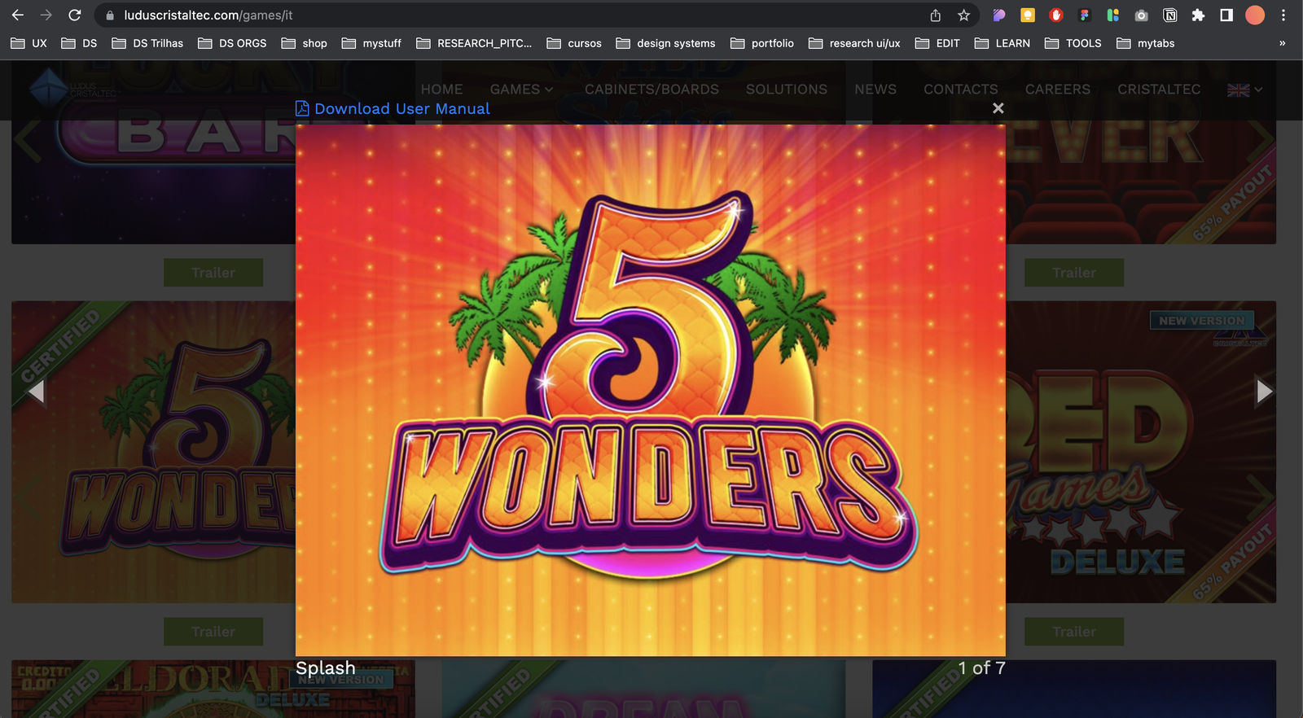Screen dimensions: 1303x718
Task: Open the Figma extension icon
Action: point(1084,15)
